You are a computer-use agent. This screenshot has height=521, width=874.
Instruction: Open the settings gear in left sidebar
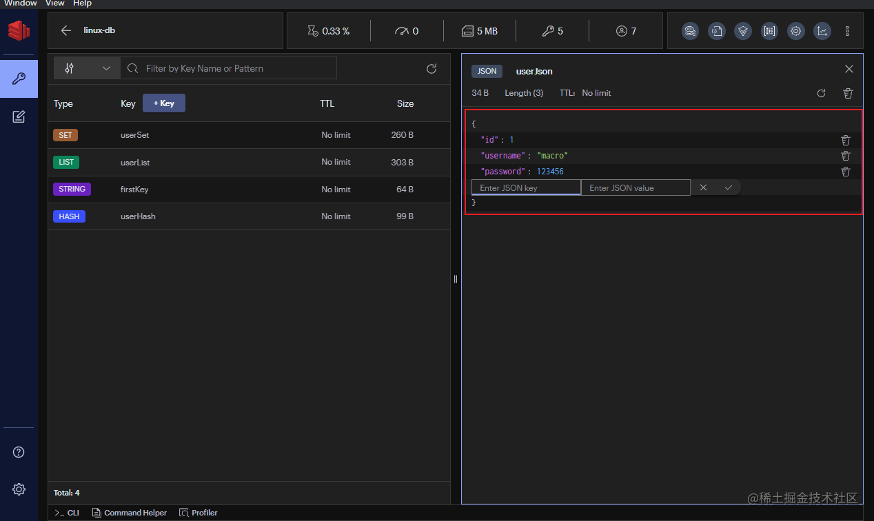click(x=19, y=489)
